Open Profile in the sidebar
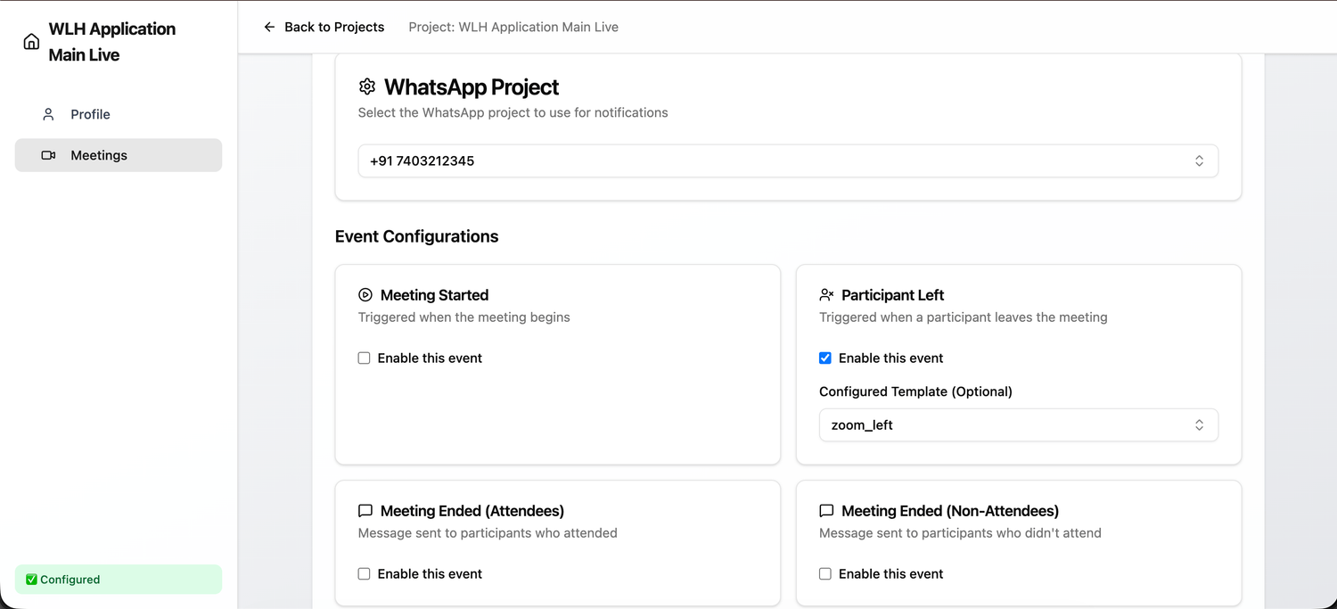The height and width of the screenshot is (609, 1337). 91,114
